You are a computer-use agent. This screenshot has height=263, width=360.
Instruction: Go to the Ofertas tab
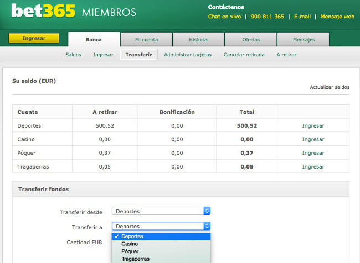click(x=251, y=40)
